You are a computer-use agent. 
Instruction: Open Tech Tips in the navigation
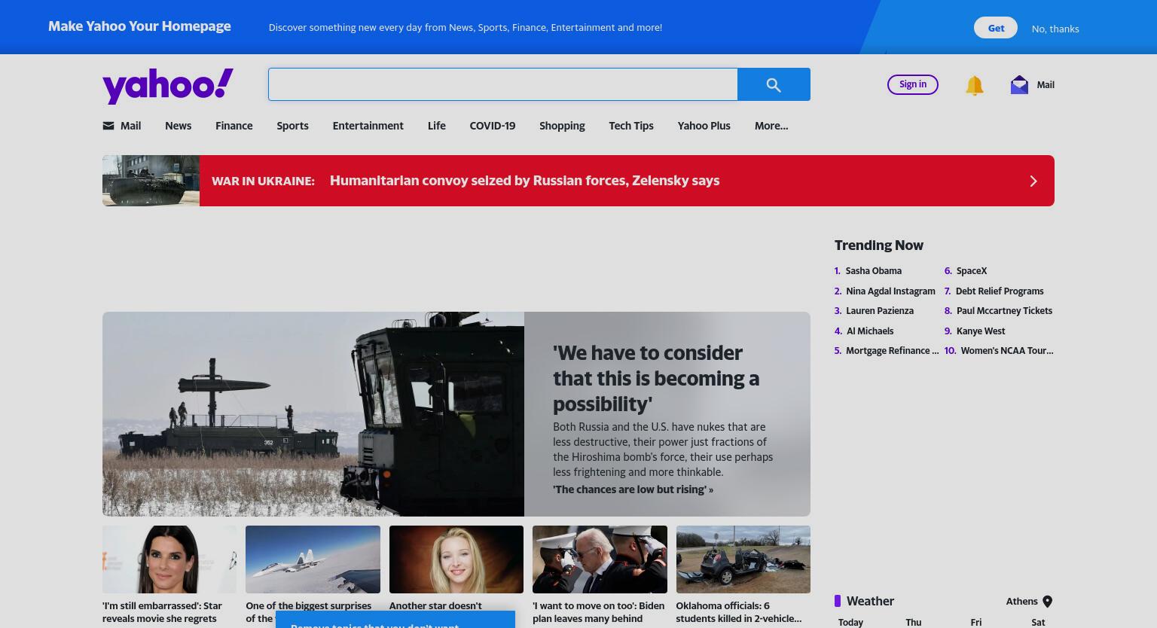click(x=630, y=126)
